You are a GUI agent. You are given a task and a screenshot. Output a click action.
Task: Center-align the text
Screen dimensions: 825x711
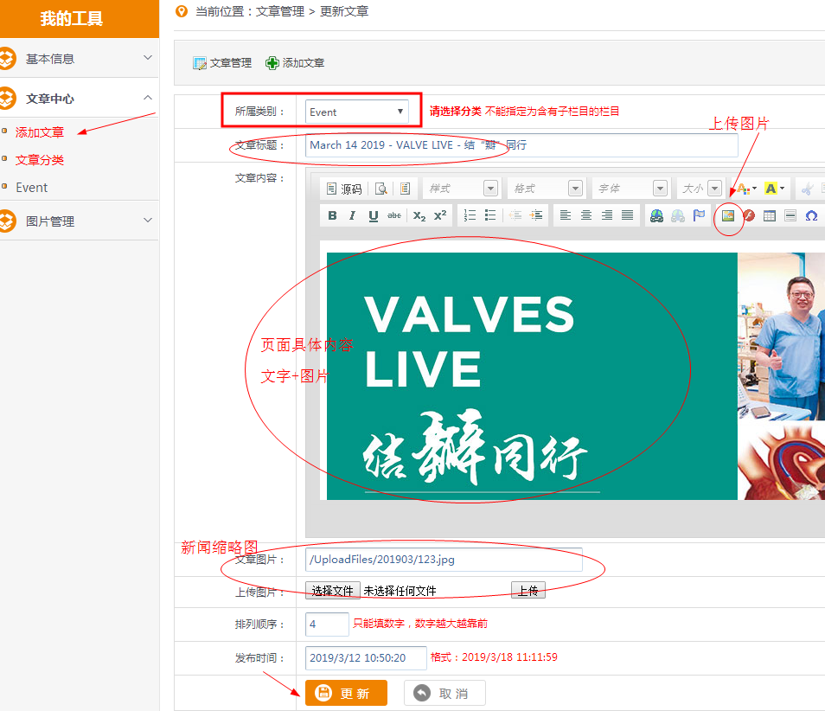click(x=586, y=215)
